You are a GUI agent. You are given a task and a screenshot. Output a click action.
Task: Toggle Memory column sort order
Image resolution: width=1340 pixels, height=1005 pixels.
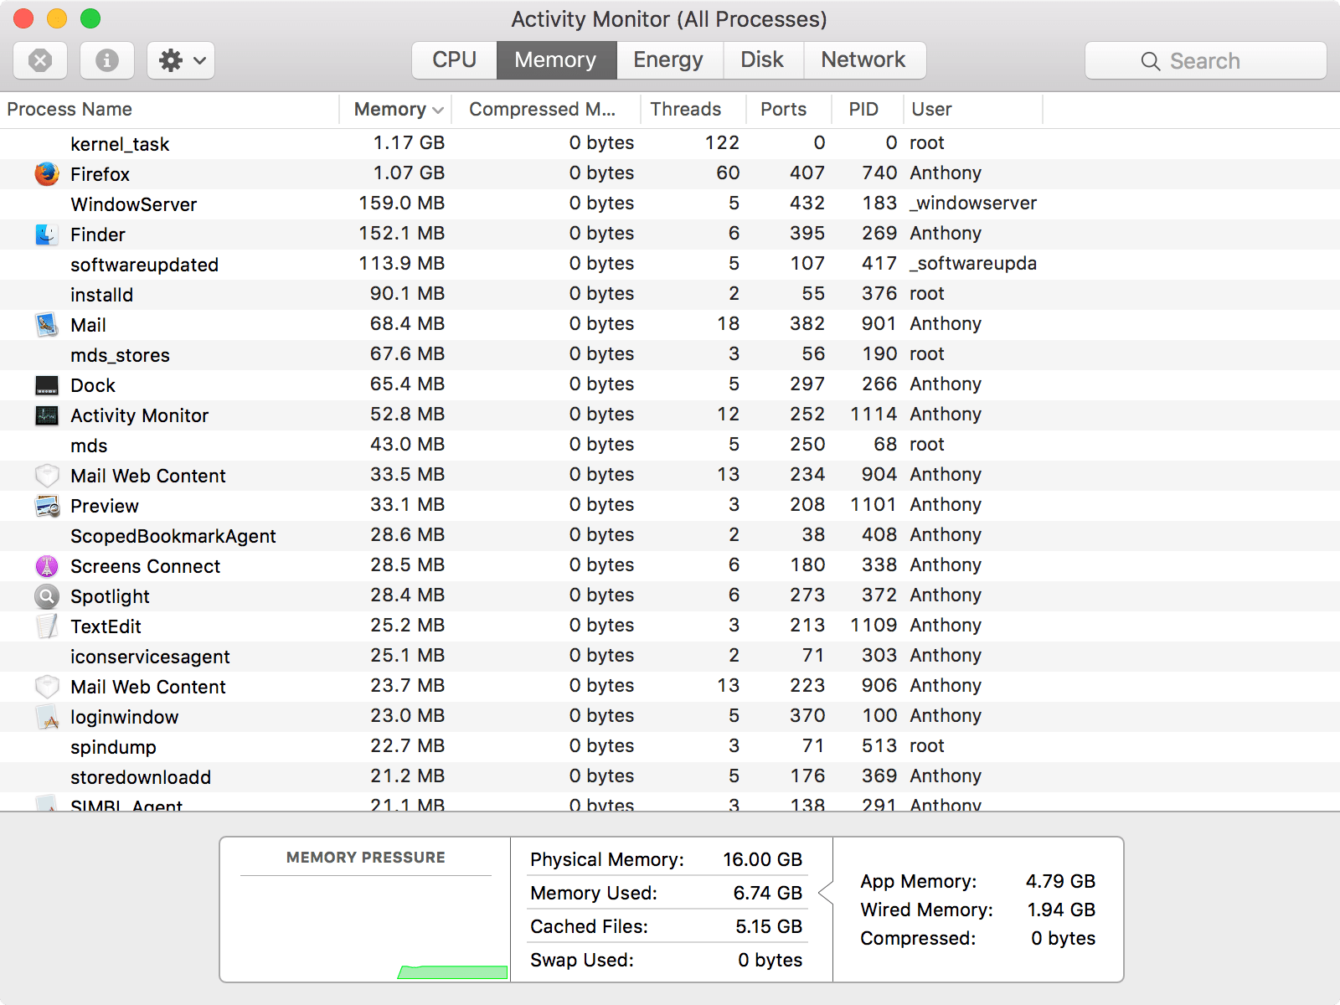(396, 109)
